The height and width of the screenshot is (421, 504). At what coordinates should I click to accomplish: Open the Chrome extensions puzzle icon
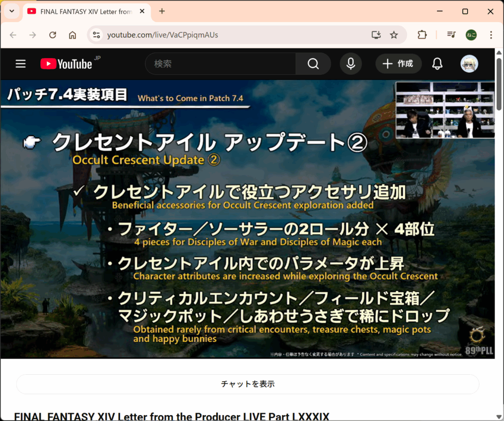(422, 35)
